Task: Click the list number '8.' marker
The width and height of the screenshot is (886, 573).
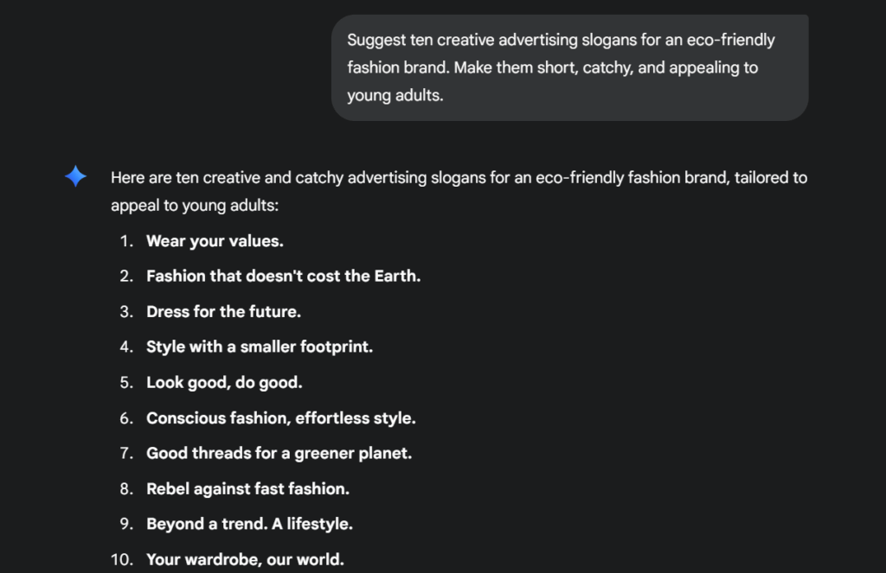Action: click(x=126, y=489)
